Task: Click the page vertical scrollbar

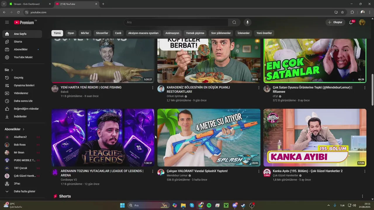Action: (372, 89)
